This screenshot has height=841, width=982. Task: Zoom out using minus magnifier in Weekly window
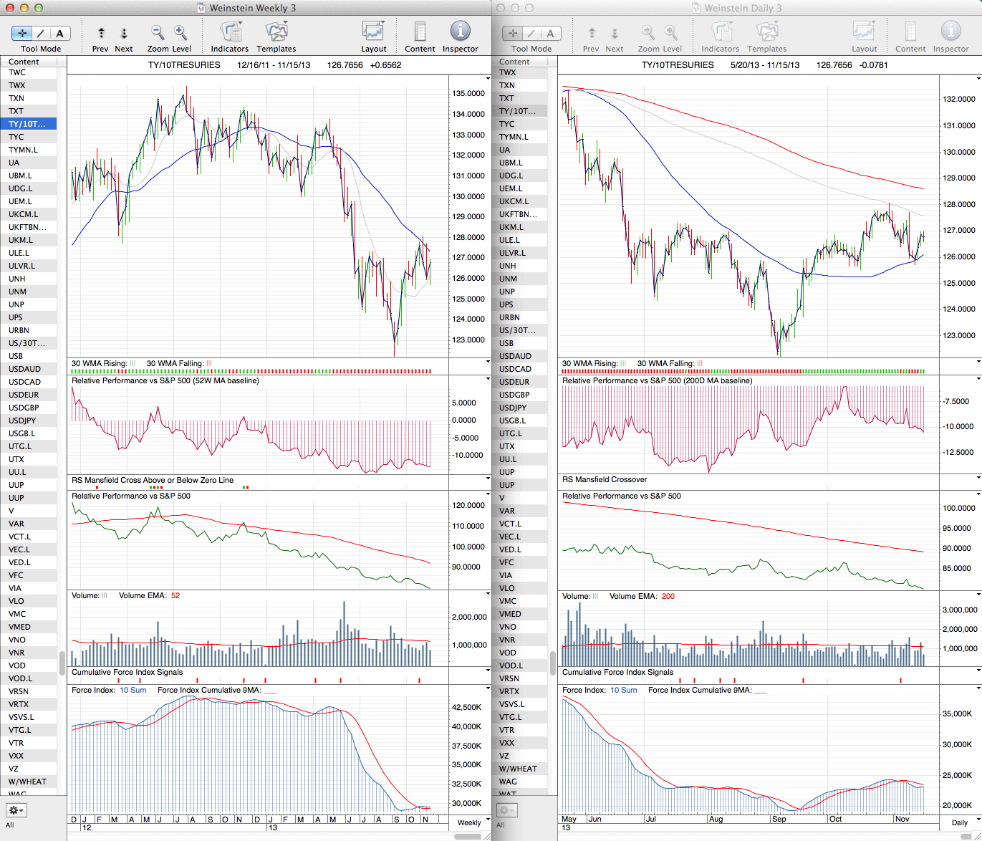pyautogui.click(x=158, y=33)
